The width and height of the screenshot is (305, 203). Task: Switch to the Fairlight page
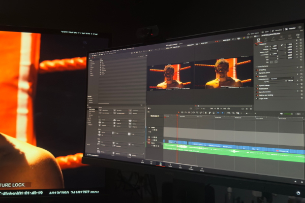point(191,168)
